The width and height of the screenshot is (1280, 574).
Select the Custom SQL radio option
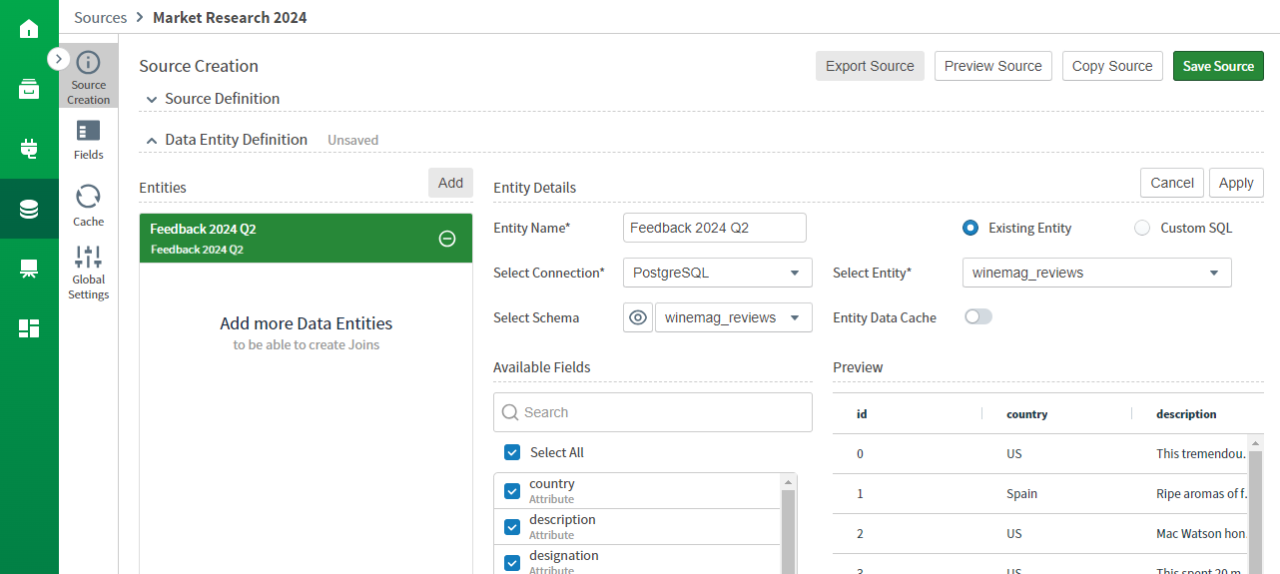click(x=1142, y=229)
